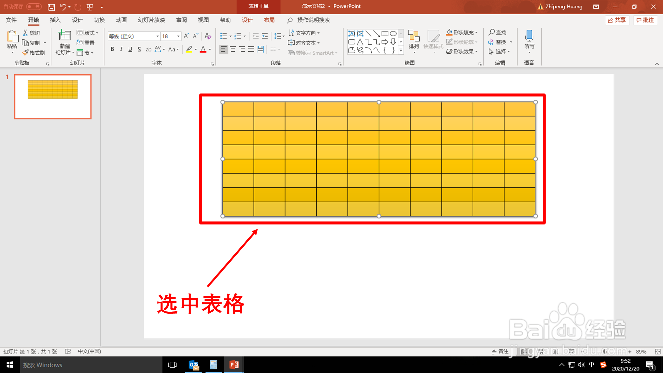Select the text box shape
Image resolution: width=663 pixels, height=373 pixels.
pos(352,33)
